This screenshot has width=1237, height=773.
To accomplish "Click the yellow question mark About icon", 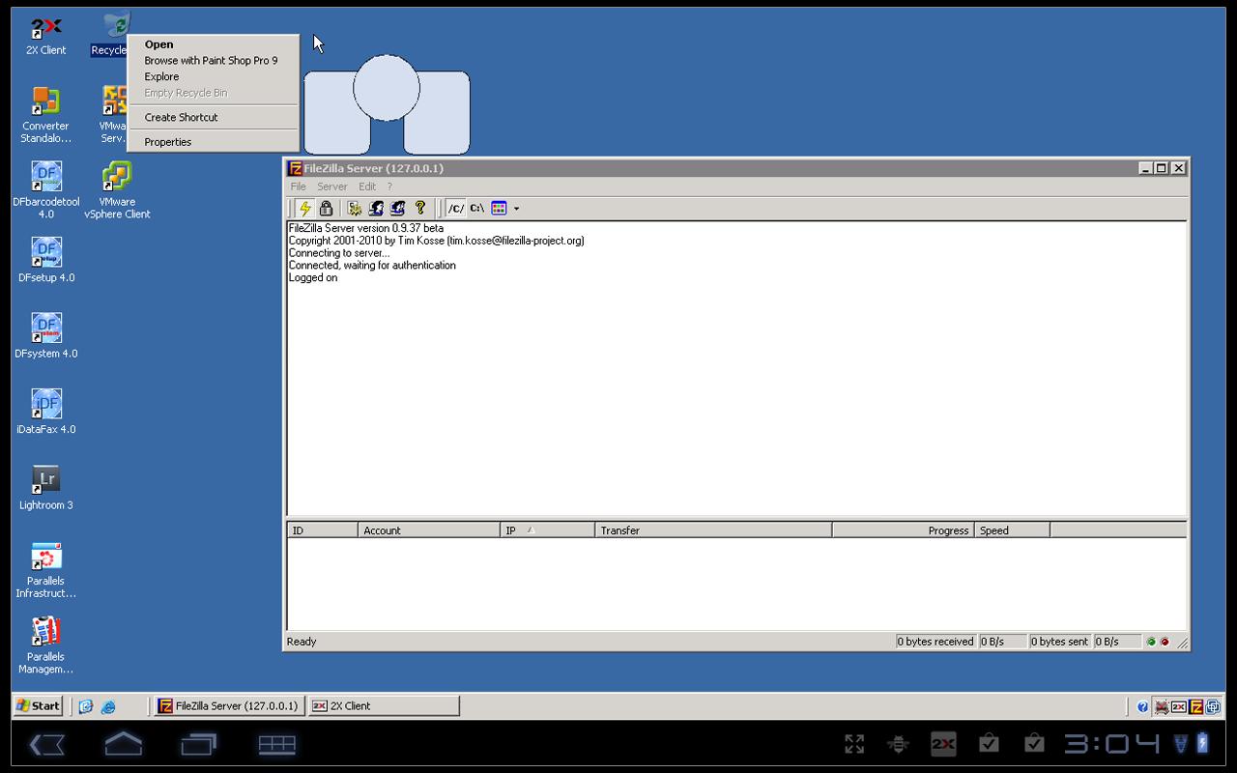I will (x=420, y=208).
